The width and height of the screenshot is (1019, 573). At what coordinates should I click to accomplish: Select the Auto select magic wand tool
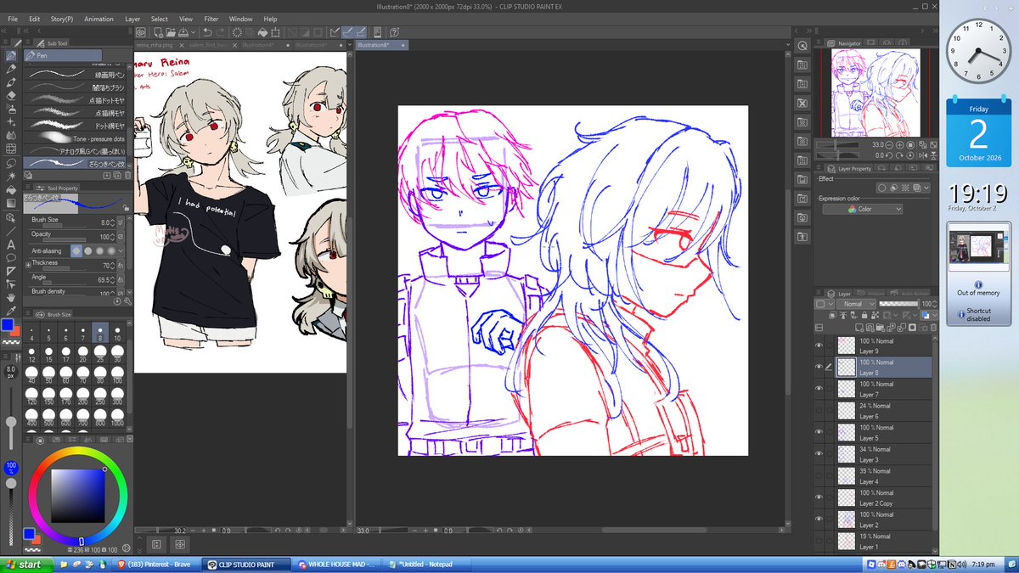[x=11, y=176]
